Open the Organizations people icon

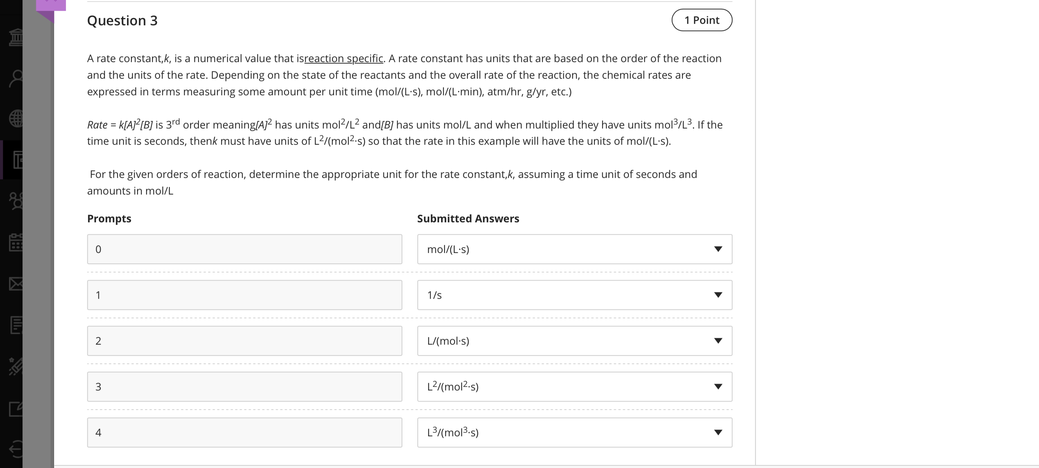tap(15, 201)
